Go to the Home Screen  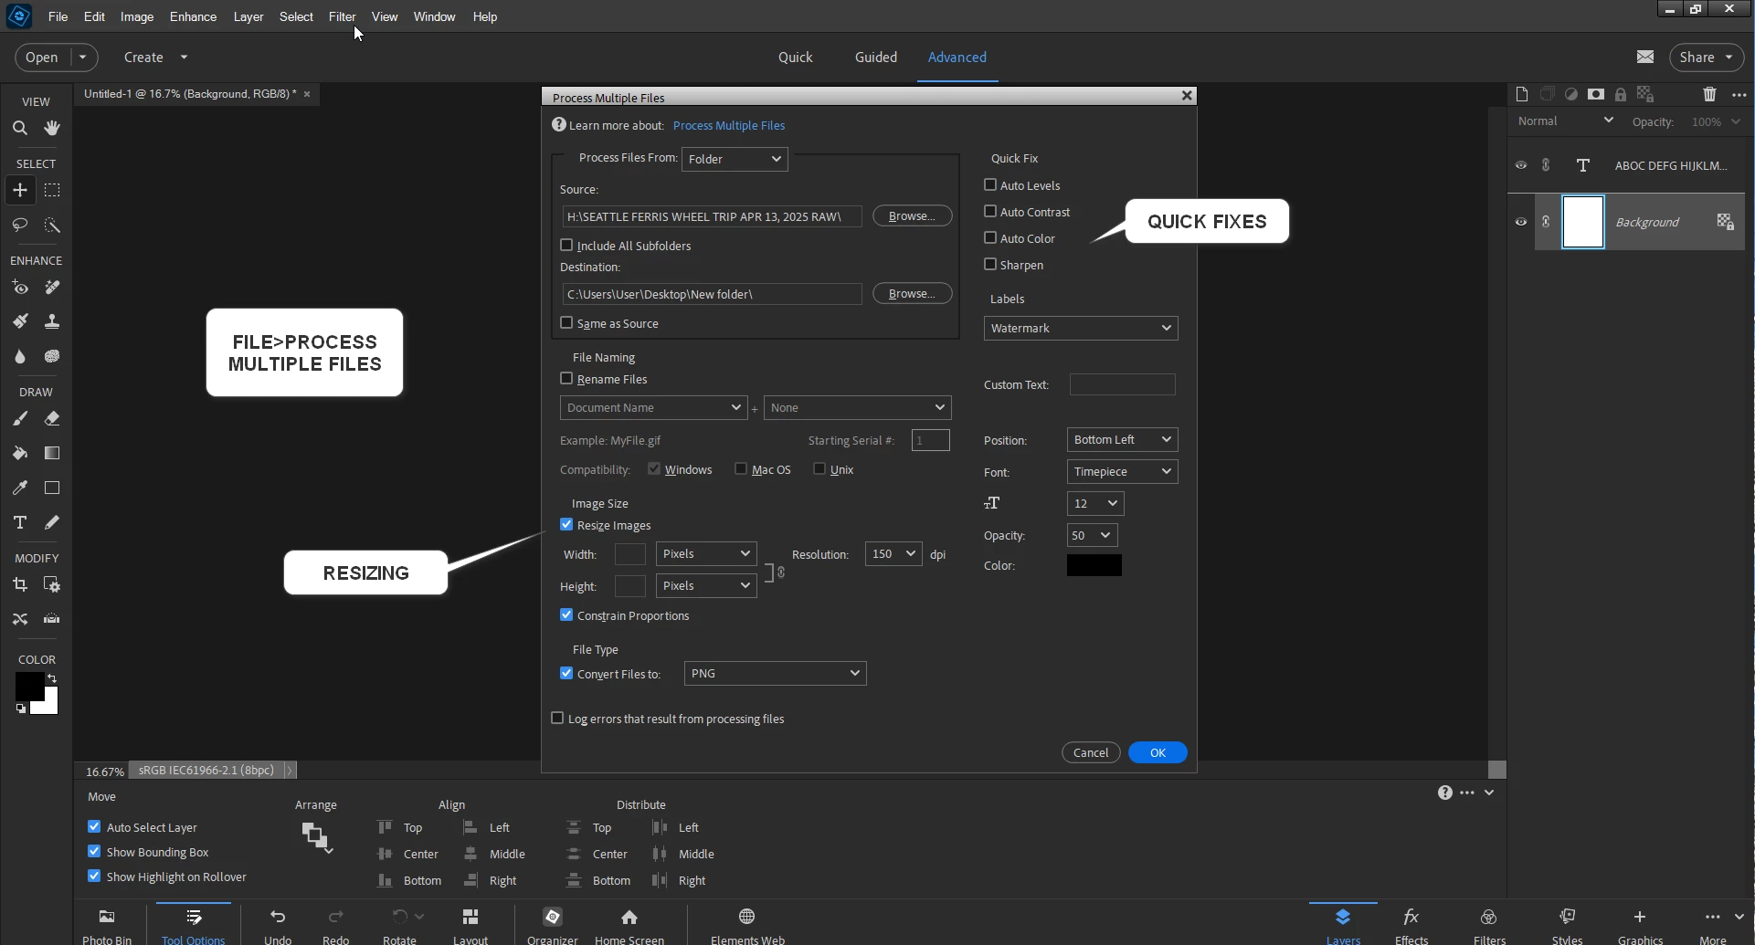pos(629,925)
